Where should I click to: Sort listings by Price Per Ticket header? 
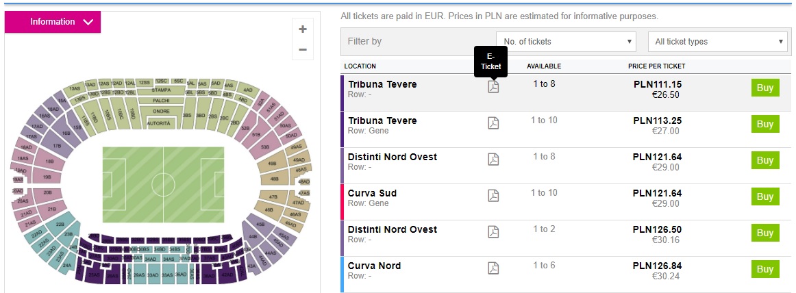coord(656,66)
